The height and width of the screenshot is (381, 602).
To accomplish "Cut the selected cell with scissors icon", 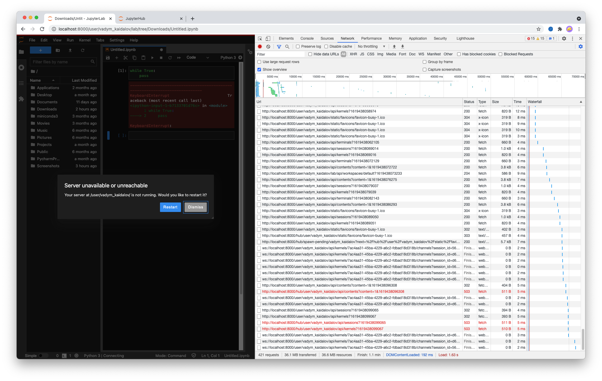I will pos(126,58).
